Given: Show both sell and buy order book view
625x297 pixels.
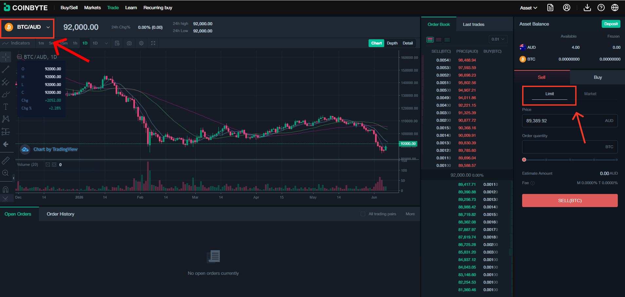Looking at the screenshot, I should [x=430, y=40].
